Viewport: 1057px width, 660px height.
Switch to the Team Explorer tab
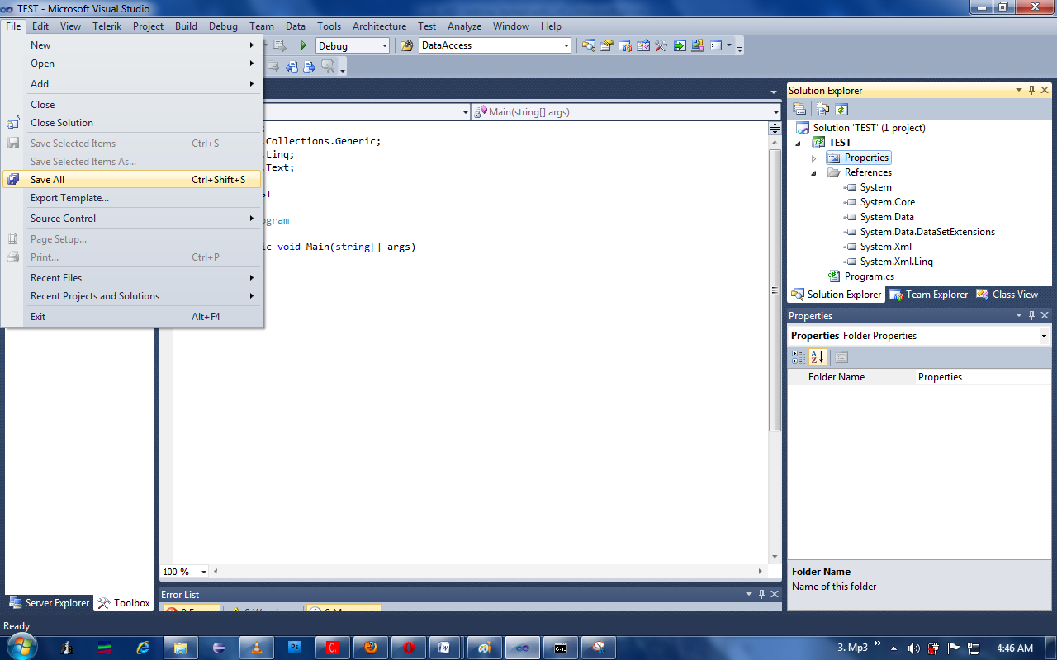[928, 295]
